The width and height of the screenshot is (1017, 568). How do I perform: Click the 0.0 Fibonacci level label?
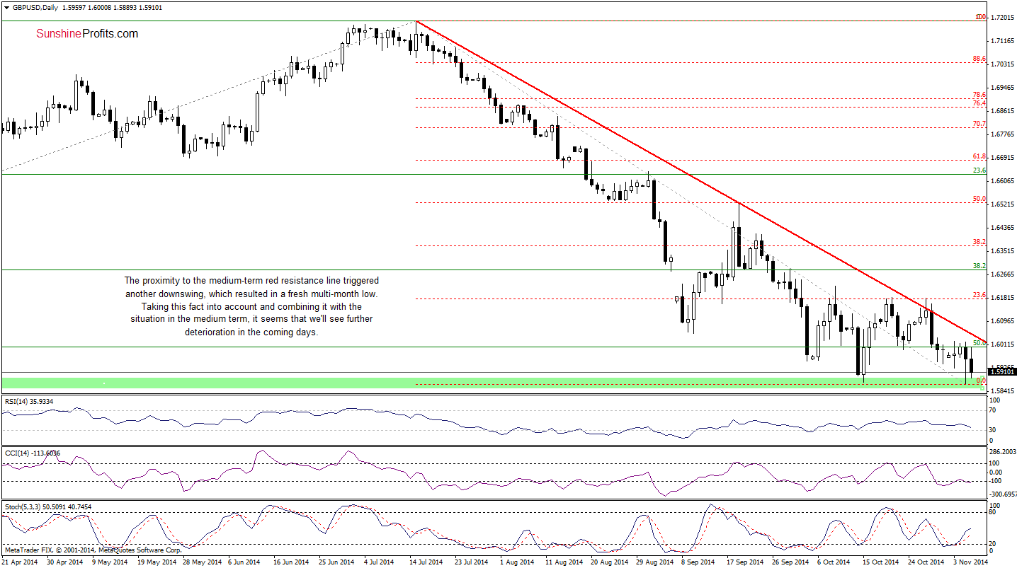point(981,381)
